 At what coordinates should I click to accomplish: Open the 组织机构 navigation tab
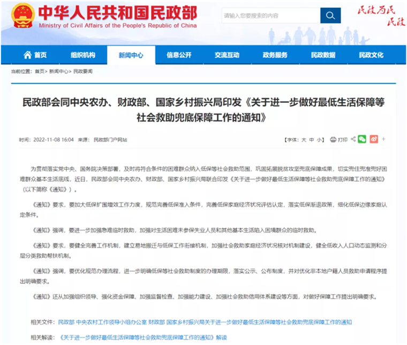point(83,55)
